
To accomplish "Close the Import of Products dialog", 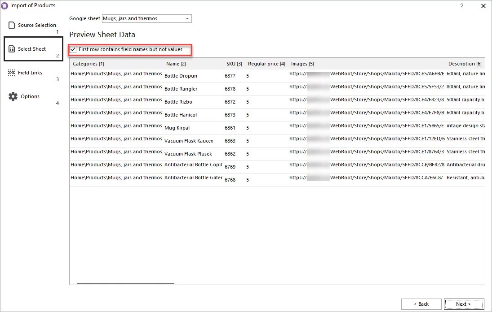I will [x=483, y=6].
